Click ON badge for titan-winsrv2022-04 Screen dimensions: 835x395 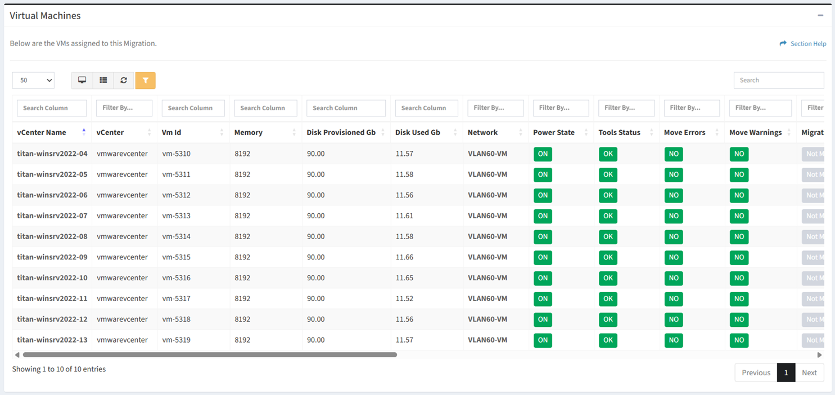[543, 154]
